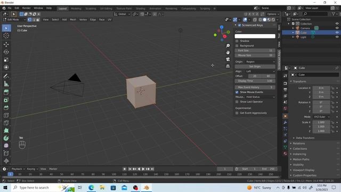Open Microsoft Edge from the taskbar
The height and width of the screenshot is (192, 341).
pyautogui.click(x=91, y=188)
